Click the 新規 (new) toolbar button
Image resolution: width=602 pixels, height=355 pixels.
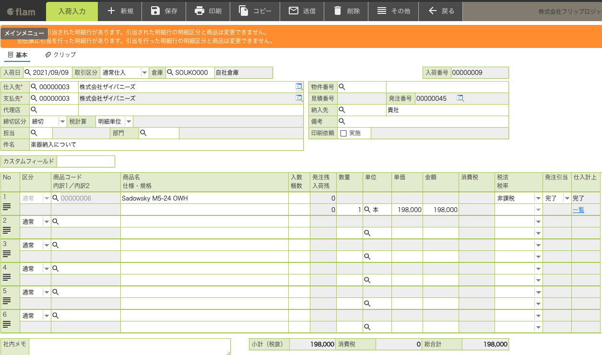(120, 11)
